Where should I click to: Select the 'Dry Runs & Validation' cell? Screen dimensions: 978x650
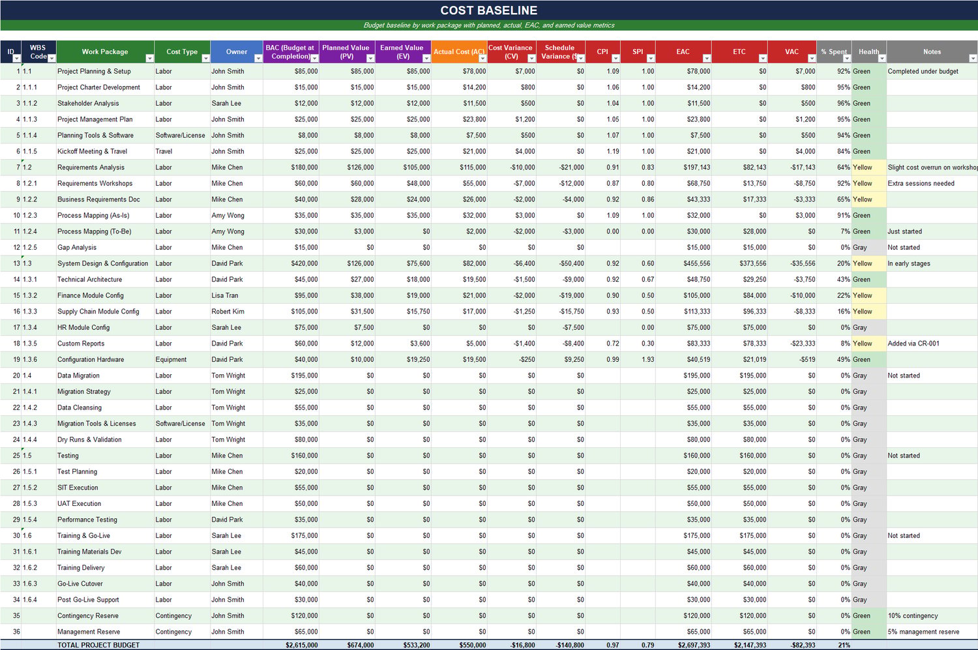(105, 439)
